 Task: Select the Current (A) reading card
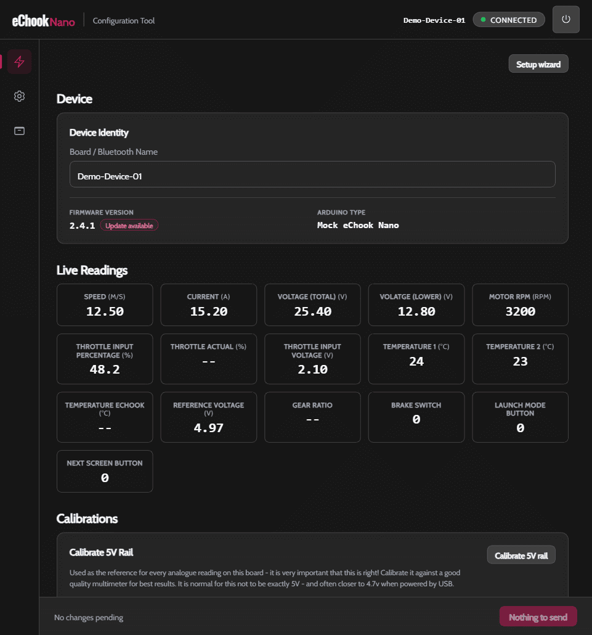point(208,305)
